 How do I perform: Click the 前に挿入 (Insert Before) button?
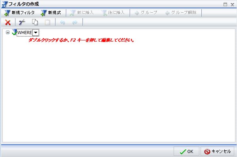(82, 13)
